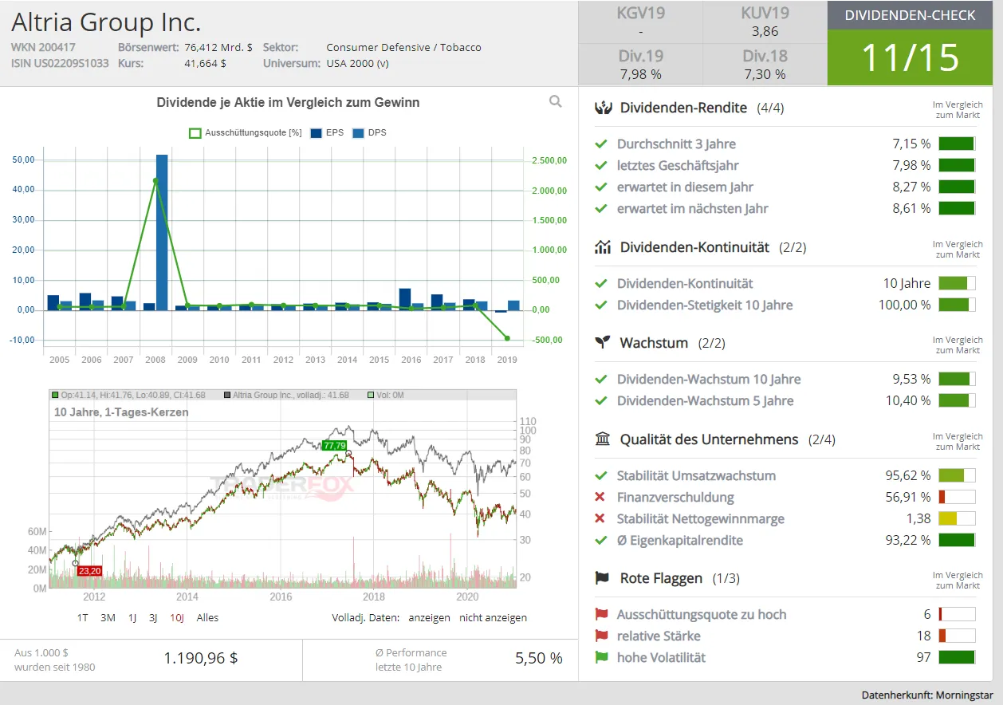Click the red flag beside Ausschüttungsquote zu hoch
This screenshot has height=705, width=1003.
click(x=601, y=614)
